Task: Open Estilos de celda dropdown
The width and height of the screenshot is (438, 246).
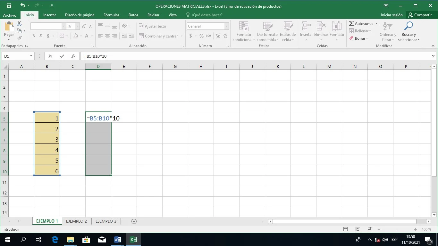Action: pos(288,31)
